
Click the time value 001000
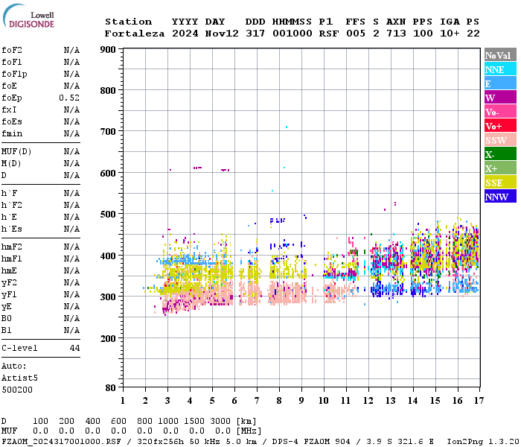(x=292, y=34)
